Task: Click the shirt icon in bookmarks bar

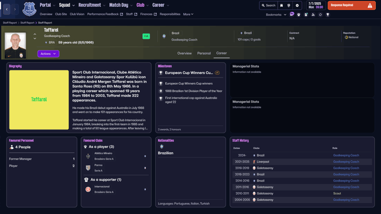Action: click(x=299, y=15)
